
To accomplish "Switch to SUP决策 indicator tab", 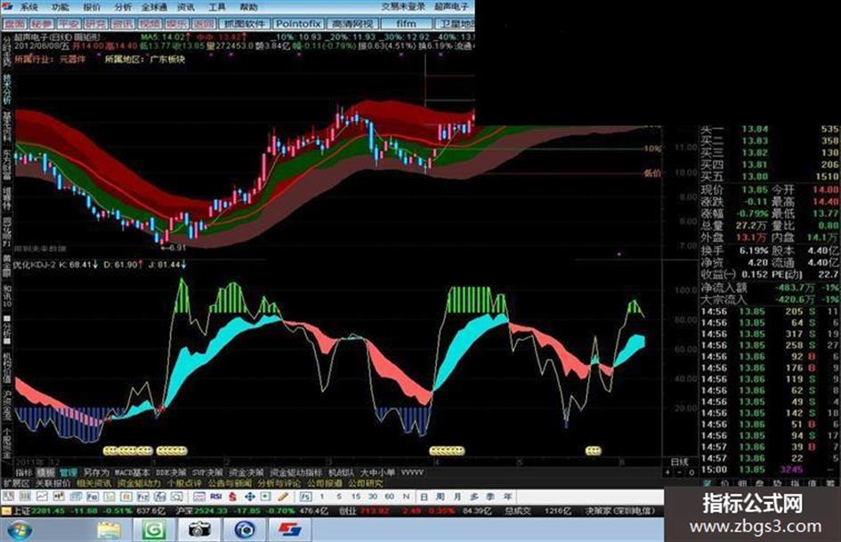I will click(x=207, y=473).
